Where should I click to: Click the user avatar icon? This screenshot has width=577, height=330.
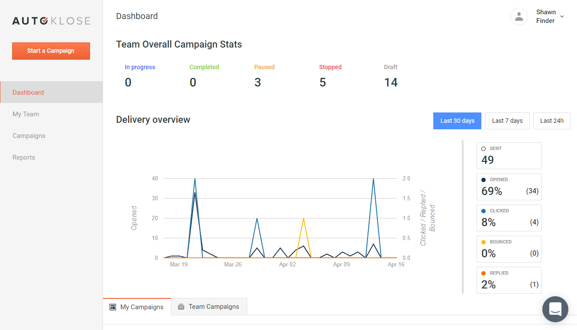519,16
